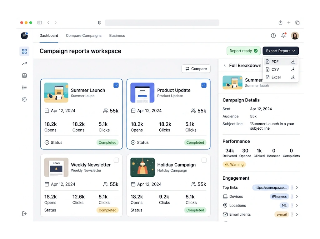Open the trend analytics icon in sidebar
Screen dimensions: 320x239
pyautogui.click(x=24, y=63)
